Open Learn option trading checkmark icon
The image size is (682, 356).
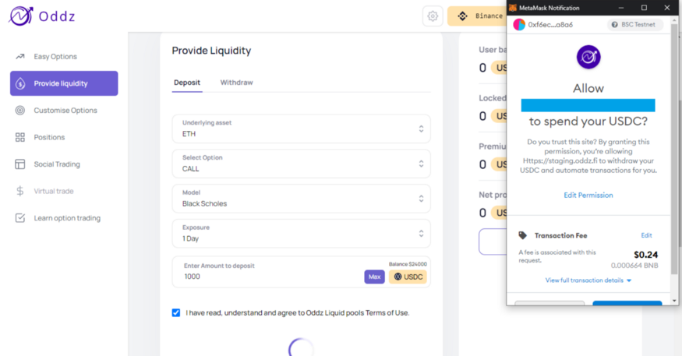(20, 218)
